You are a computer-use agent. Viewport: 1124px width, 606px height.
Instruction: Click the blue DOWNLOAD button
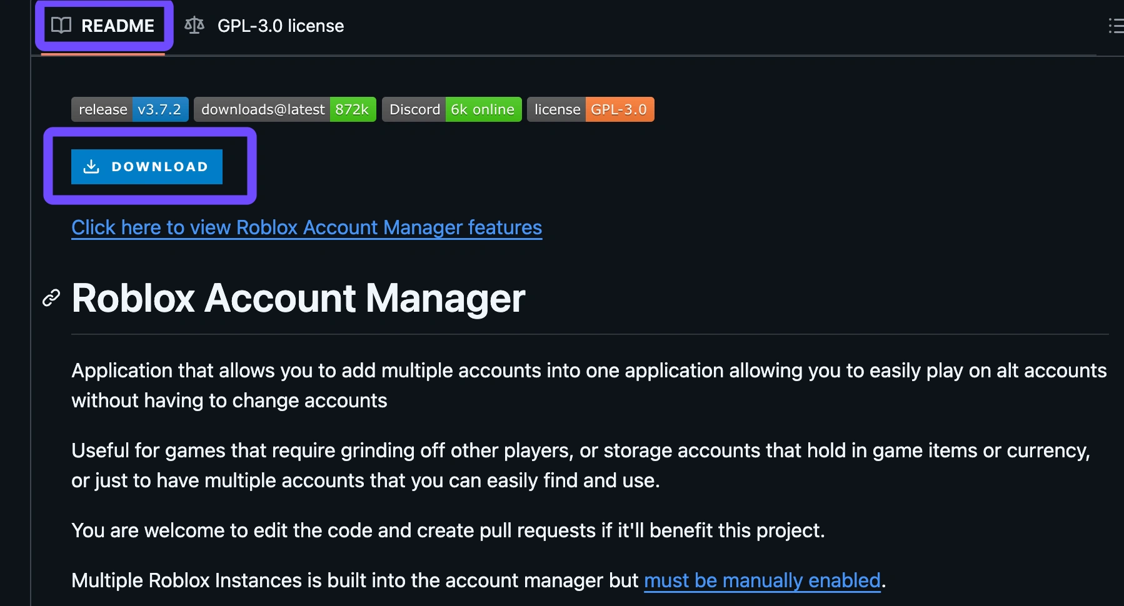point(147,167)
